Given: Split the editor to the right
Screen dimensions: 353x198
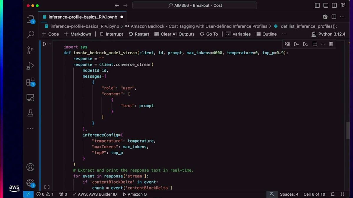Looking at the screenshot, I should pyautogui.click(x=334, y=17).
